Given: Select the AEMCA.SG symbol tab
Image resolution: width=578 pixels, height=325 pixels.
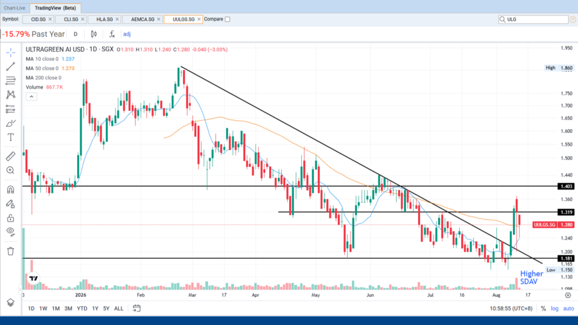Looking at the screenshot, I should click(143, 19).
